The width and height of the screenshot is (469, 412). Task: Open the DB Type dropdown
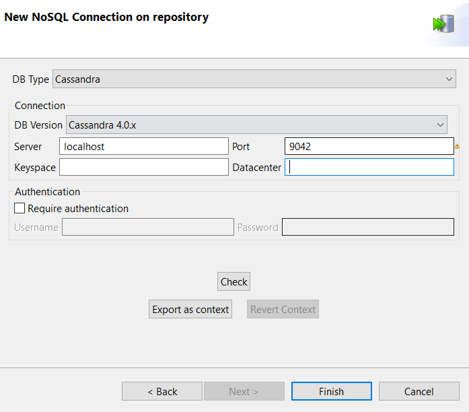254,79
